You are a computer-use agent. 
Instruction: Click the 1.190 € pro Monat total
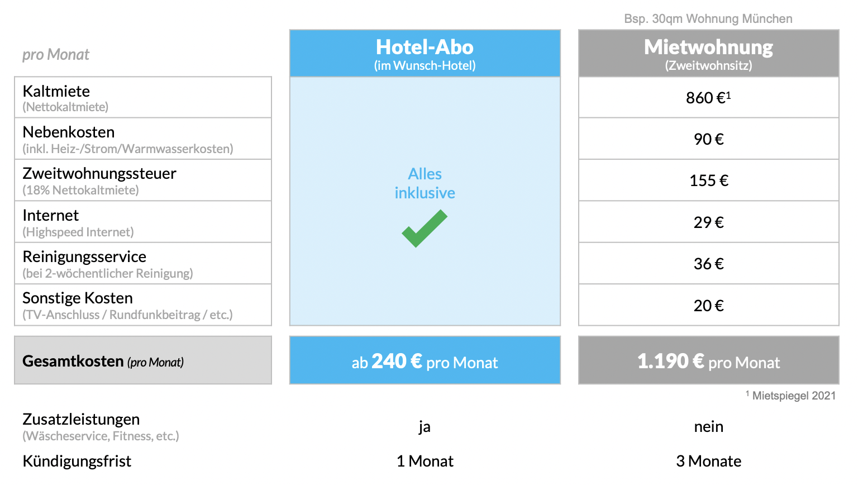pos(708,360)
